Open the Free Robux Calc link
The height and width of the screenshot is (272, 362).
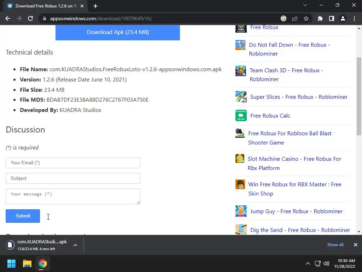click(270, 116)
